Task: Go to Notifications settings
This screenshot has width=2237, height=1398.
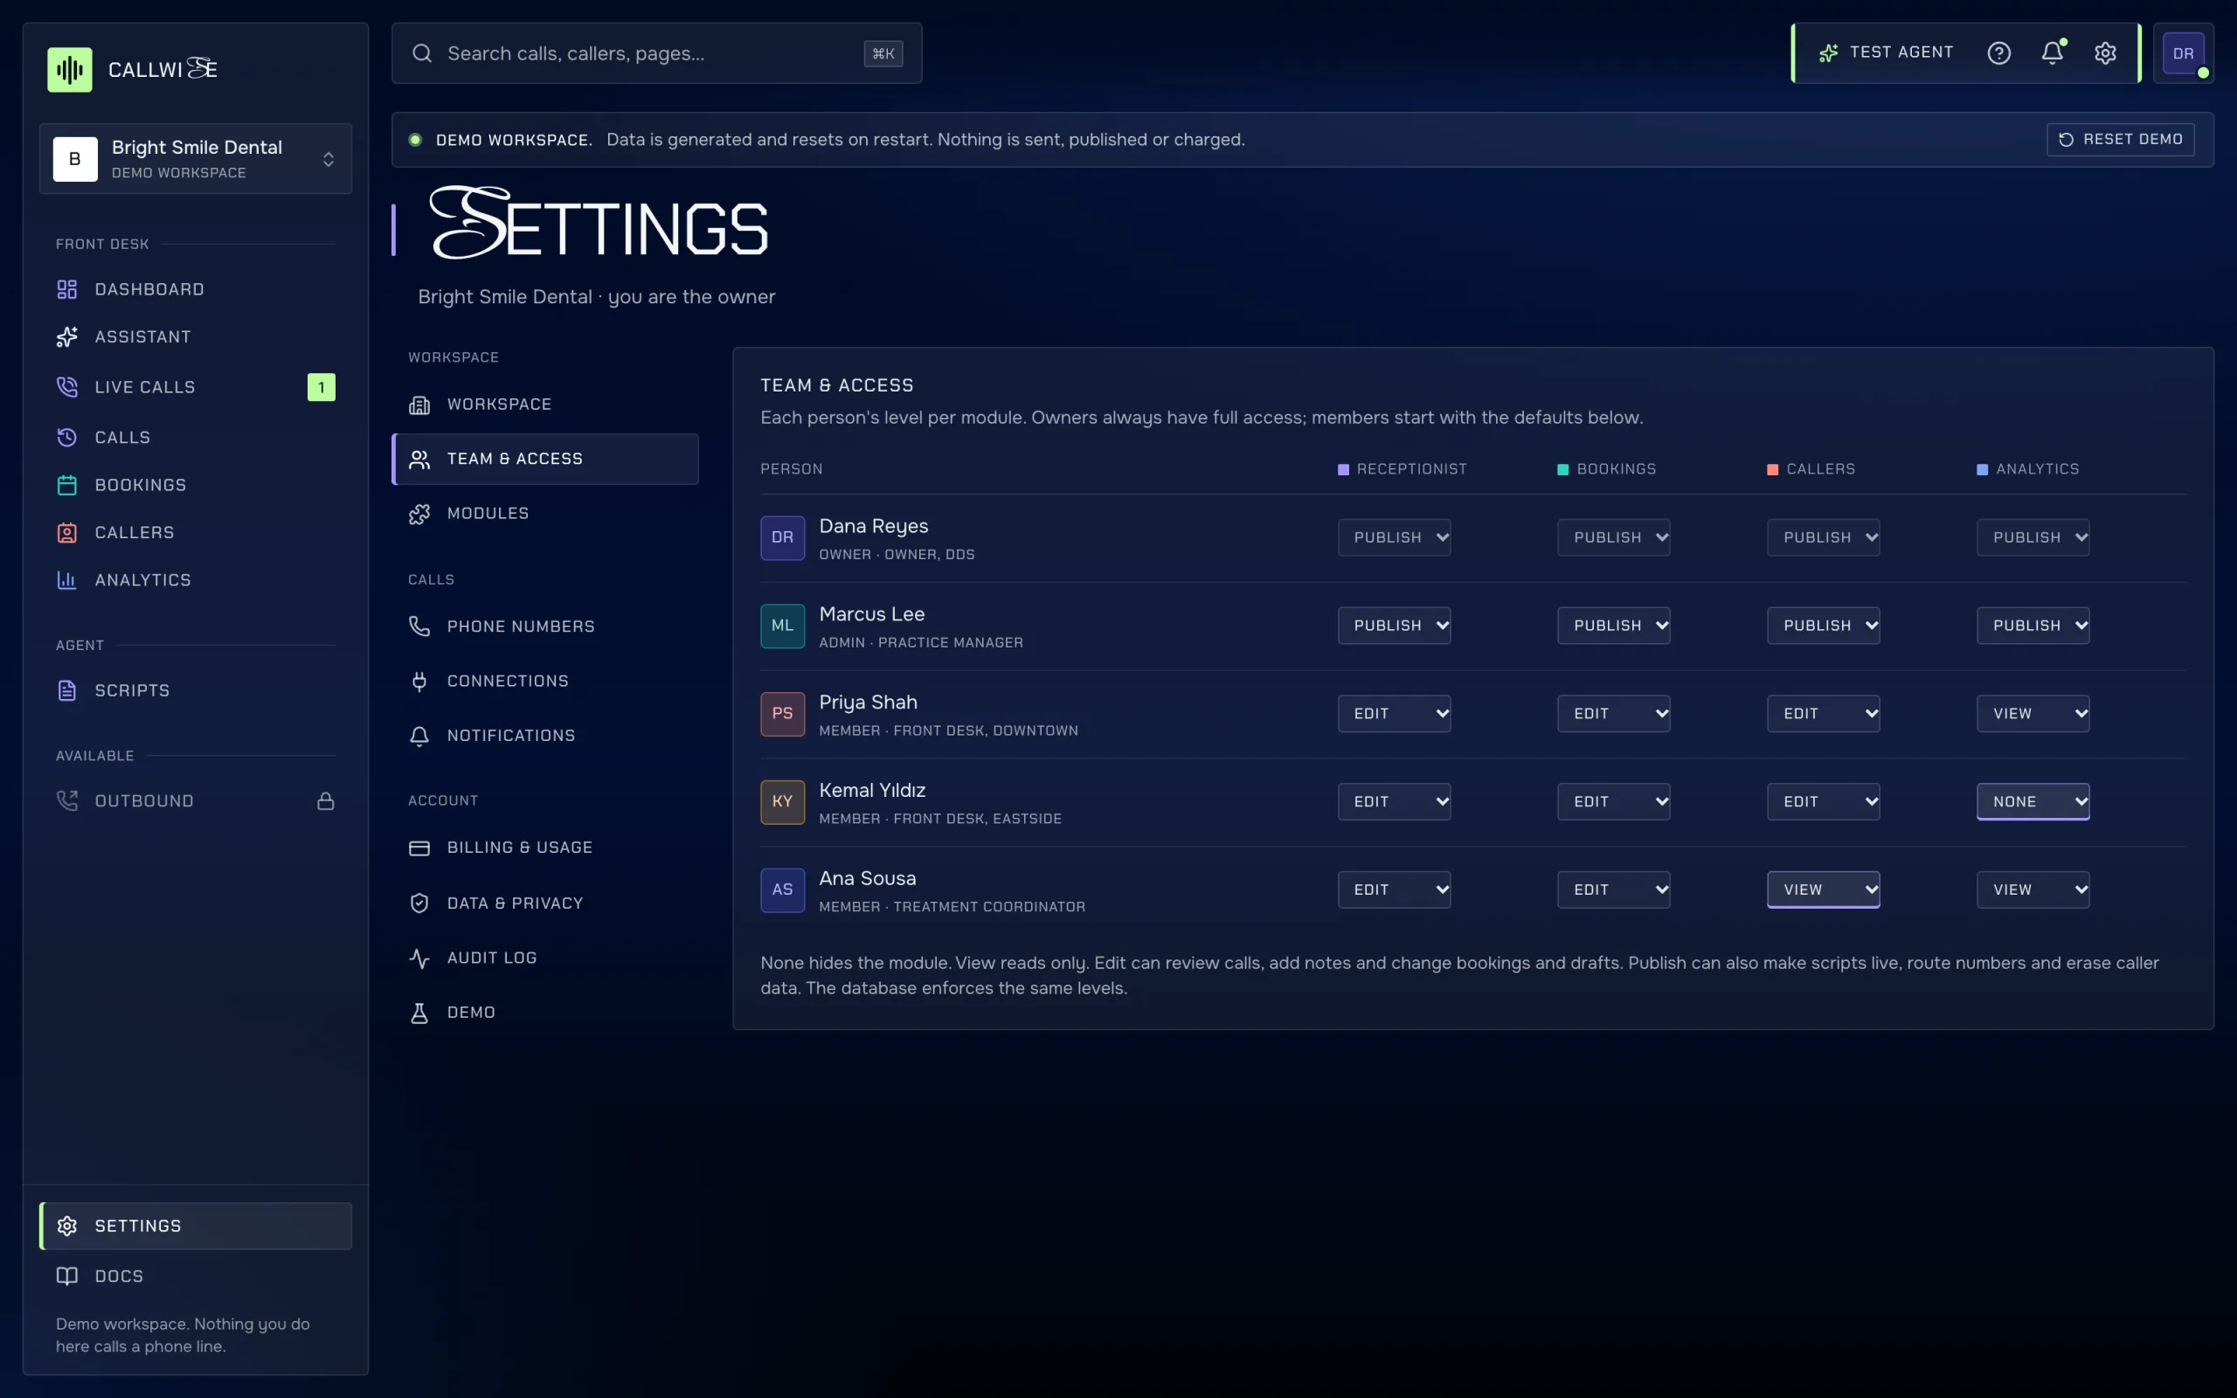Action: pos(544,736)
